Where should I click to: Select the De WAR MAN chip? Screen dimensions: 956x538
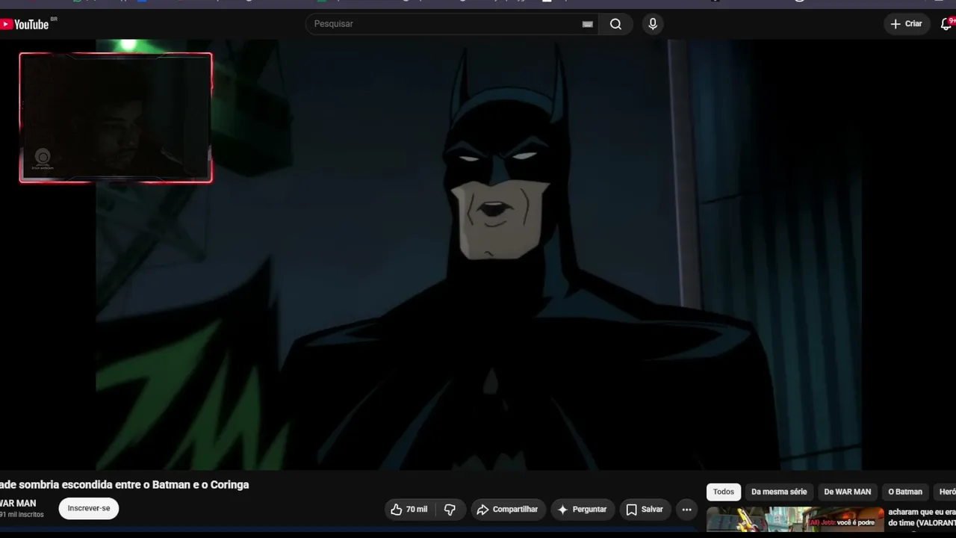click(848, 492)
